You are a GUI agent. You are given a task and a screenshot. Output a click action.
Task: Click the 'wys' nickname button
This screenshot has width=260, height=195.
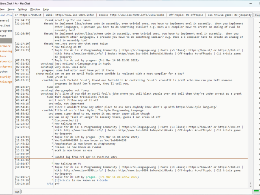pyautogui.click(x=17, y=191)
